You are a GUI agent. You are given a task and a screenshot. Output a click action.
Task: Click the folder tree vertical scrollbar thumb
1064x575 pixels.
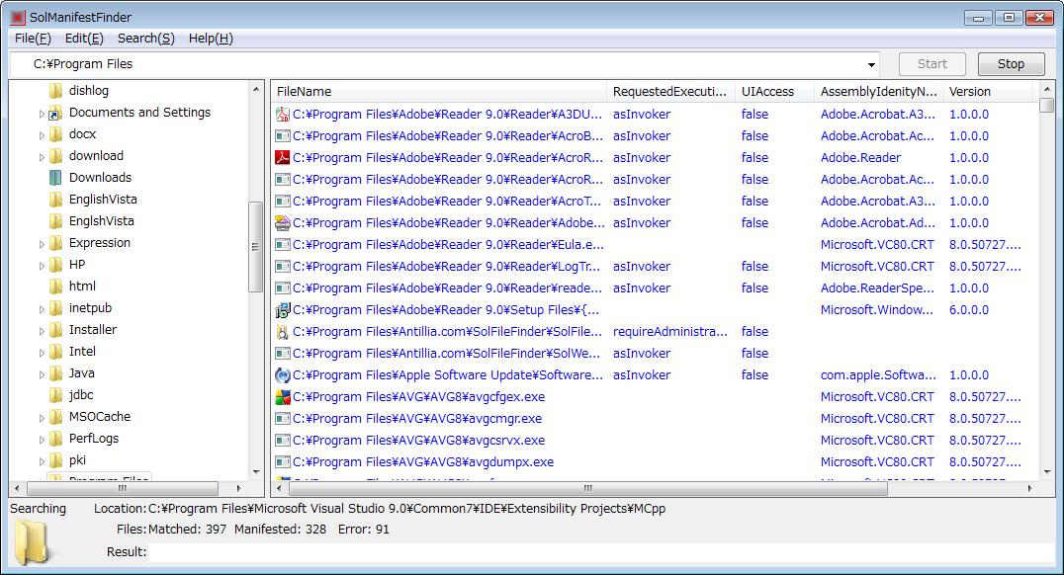point(256,247)
